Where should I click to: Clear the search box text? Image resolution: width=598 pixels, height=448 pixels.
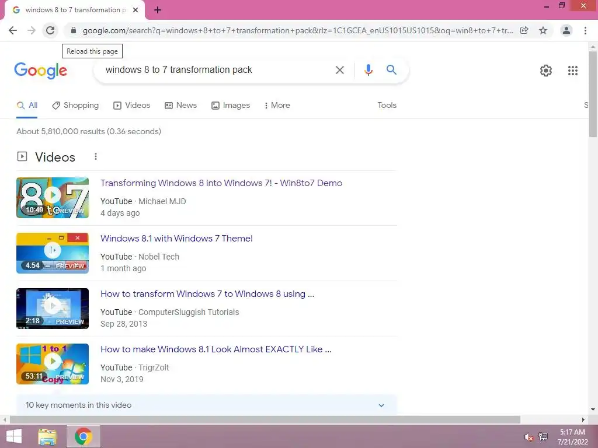[x=339, y=70]
